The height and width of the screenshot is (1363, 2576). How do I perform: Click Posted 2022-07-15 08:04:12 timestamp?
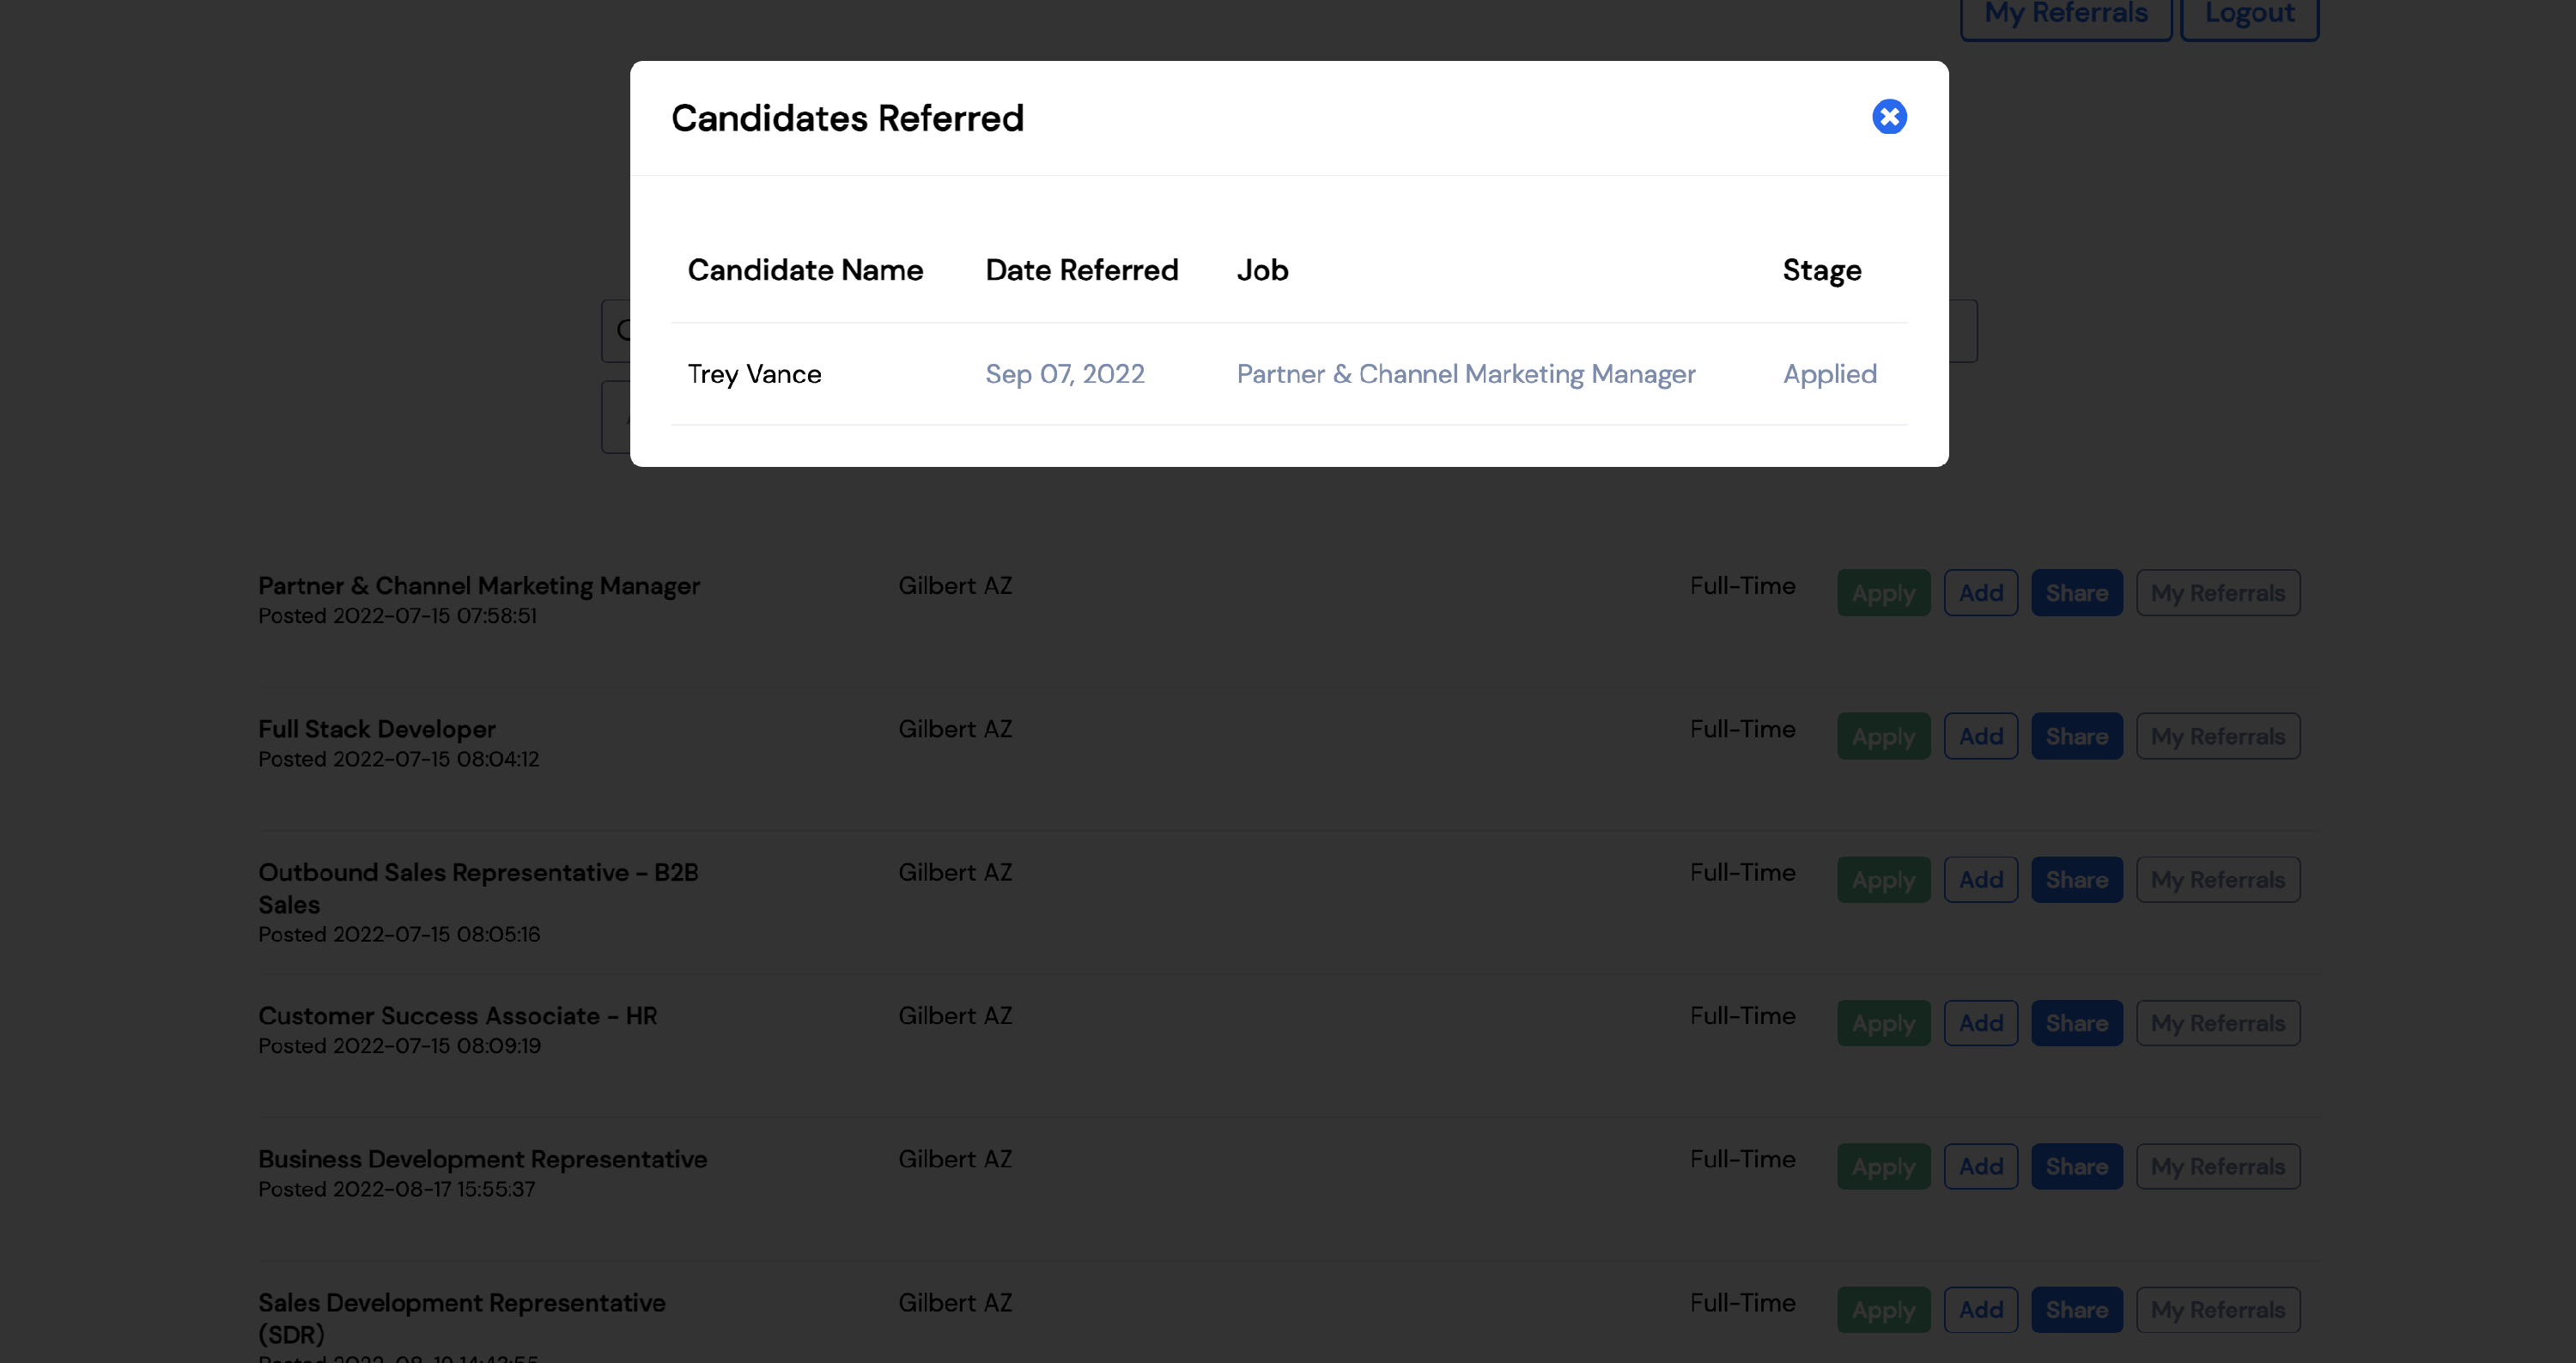(398, 760)
